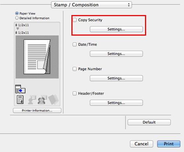This screenshot has width=184, height=152.
Task: Click the document page icon
Action: click(x=20, y=99)
